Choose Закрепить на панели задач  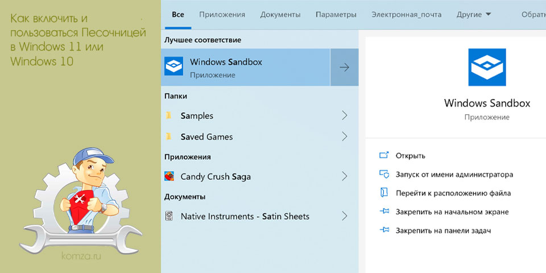tap(443, 230)
